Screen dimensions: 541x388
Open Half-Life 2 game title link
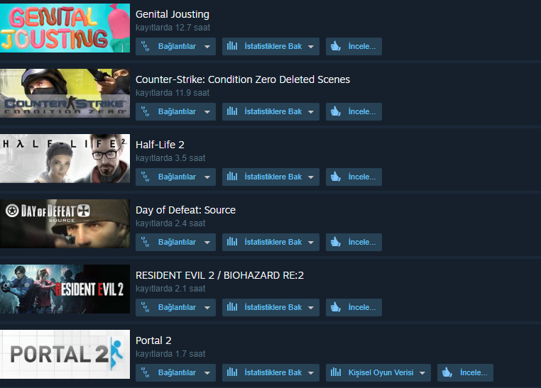[x=160, y=145]
